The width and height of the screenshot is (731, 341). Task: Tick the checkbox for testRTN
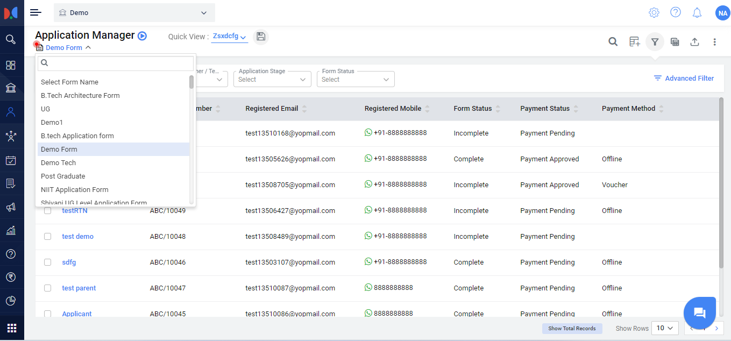[47, 211]
